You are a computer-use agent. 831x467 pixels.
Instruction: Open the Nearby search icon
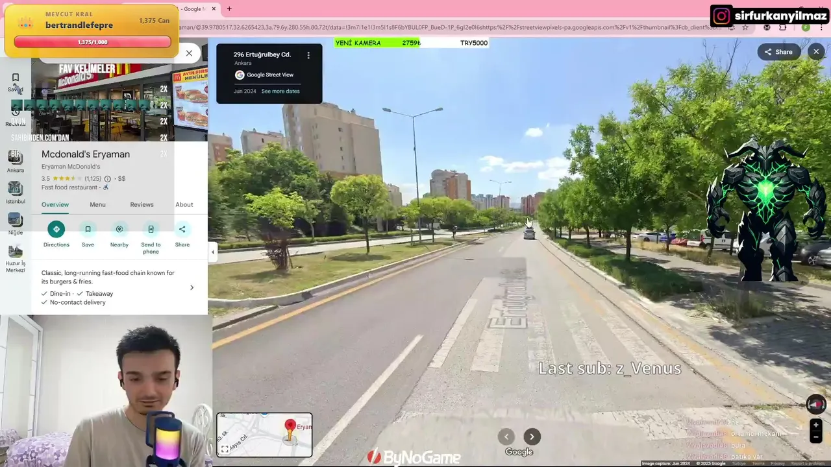[x=119, y=229]
